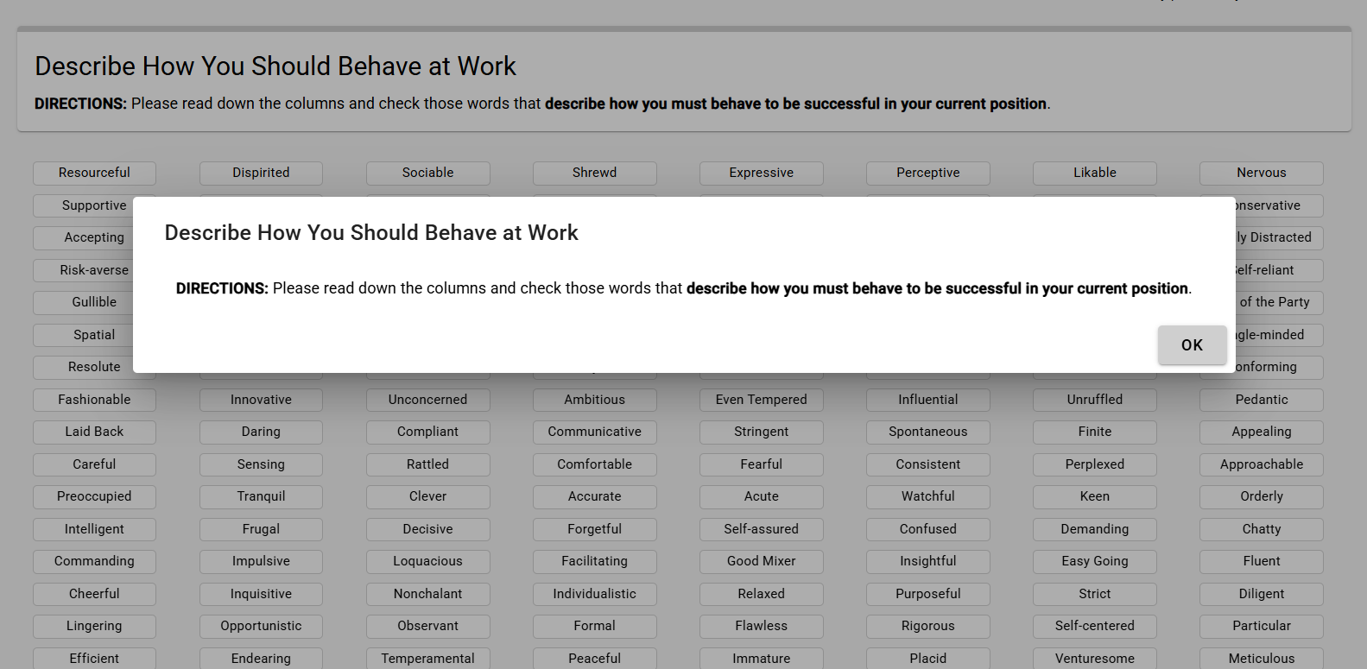1367x669 pixels.
Task: Select the Influential word
Action: point(927,400)
